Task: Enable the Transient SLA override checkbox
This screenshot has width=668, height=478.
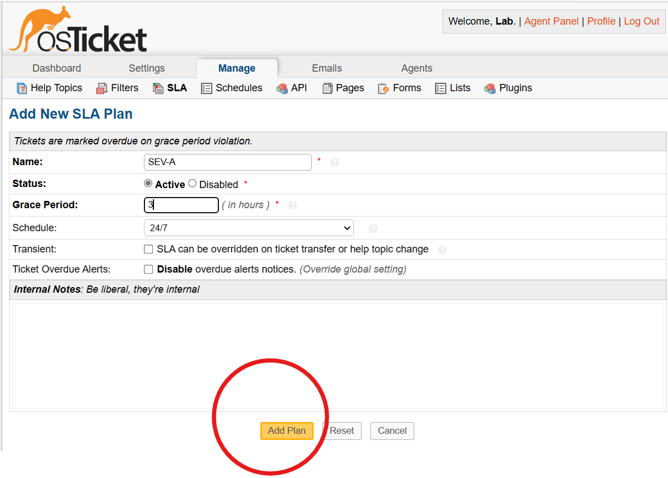Action: [x=148, y=249]
